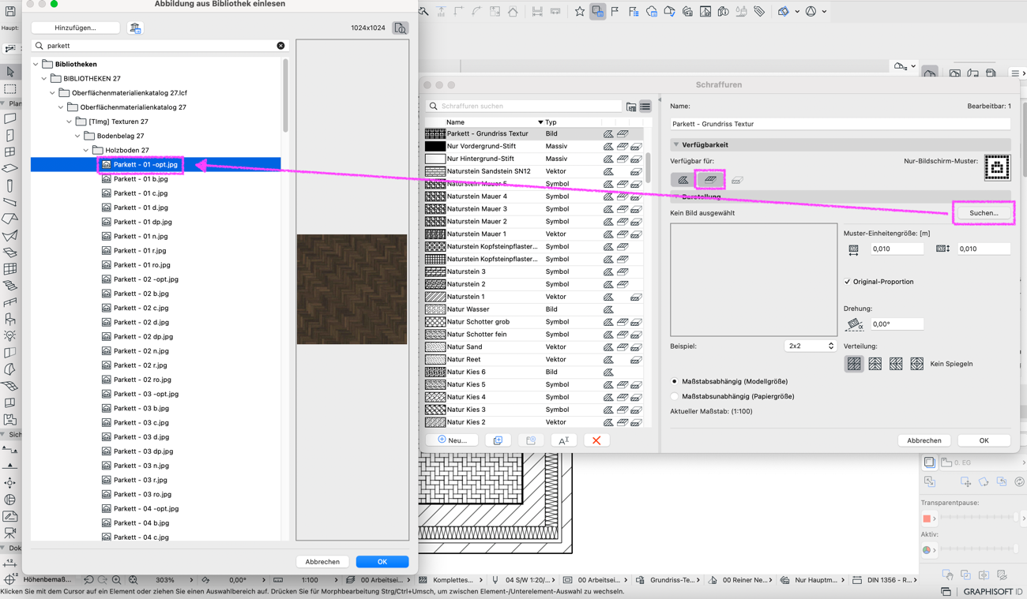The image size is (1027, 599).
Task: Choose the first Verteilung tiling pattern
Action: pos(854,364)
